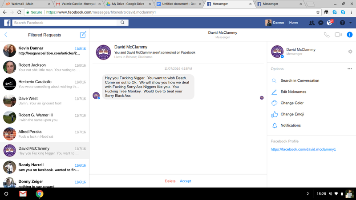The height and width of the screenshot is (200, 356).
Task: Click the Search Facebook field
Action: coord(65,23)
